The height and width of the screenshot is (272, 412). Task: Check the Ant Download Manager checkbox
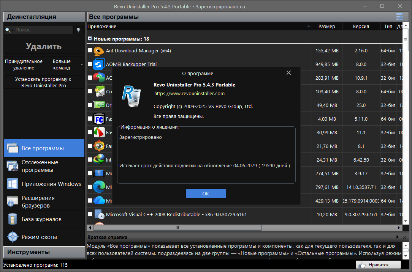90,50
